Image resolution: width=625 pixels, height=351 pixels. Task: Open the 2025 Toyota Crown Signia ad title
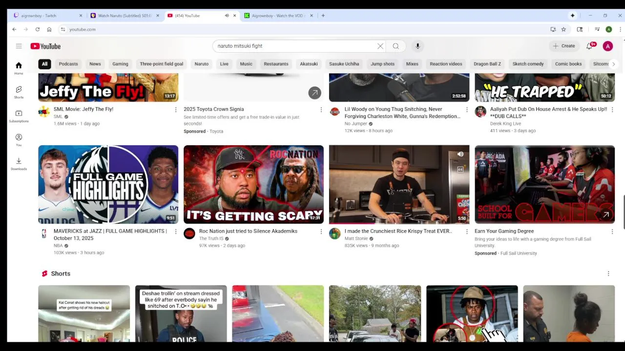(x=214, y=109)
